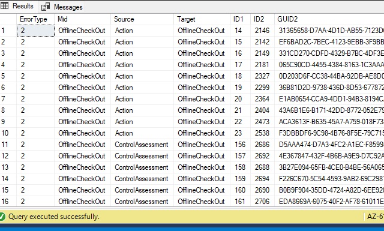Click ID1 cell with value 16

coord(240,53)
